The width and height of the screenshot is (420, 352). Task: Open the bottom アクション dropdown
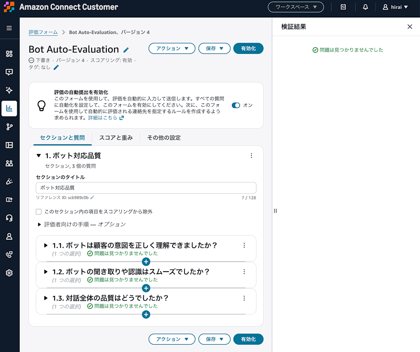(172, 339)
